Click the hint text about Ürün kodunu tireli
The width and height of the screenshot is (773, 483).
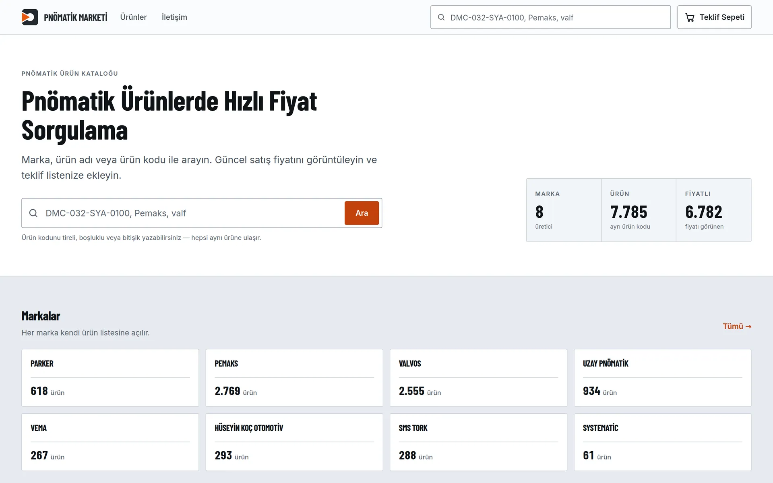coord(141,237)
